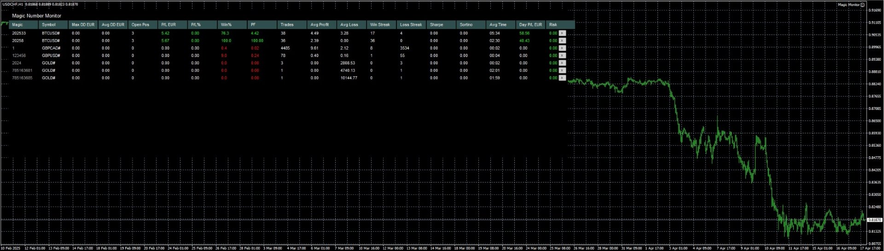Image resolution: width=884 pixels, height=251 pixels.
Task: Select magic number 785163685 cell
Action: click(22, 78)
